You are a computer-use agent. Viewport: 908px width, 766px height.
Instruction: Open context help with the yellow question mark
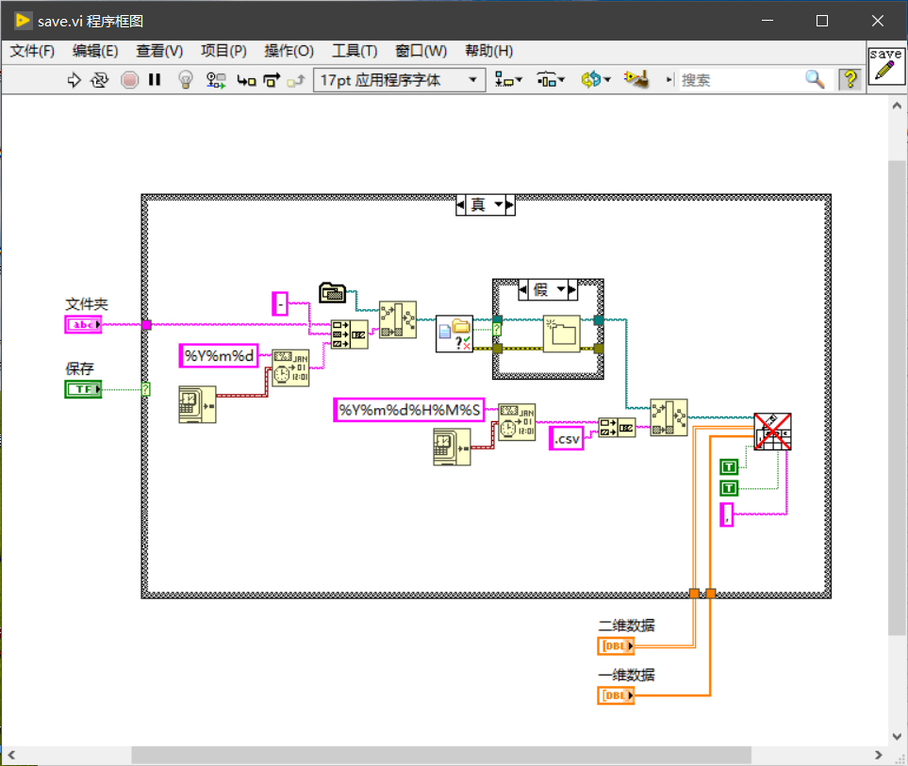pyautogui.click(x=850, y=79)
